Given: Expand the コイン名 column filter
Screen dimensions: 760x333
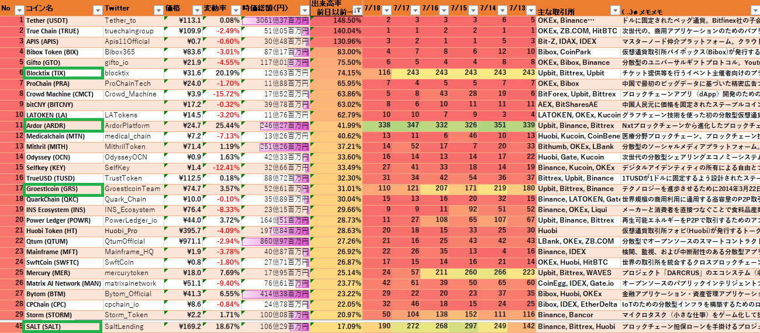Looking at the screenshot, I should pos(97,10).
